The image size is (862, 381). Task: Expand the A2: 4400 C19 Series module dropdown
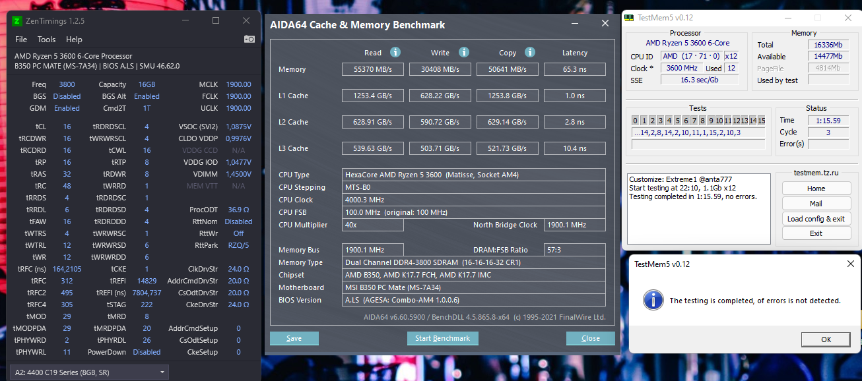89,372
